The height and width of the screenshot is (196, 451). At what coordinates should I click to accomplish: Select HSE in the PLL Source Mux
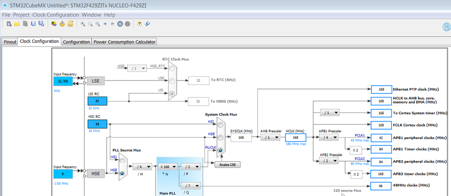122,173
